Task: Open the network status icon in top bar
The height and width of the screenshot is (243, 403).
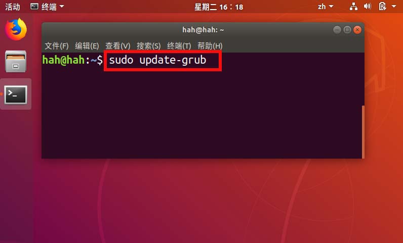Action: [x=353, y=7]
